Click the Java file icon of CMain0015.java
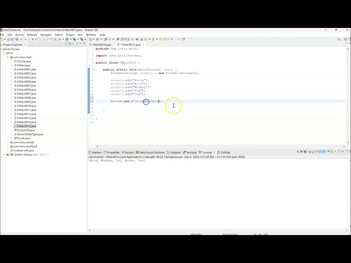 pyautogui.click(x=15, y=126)
